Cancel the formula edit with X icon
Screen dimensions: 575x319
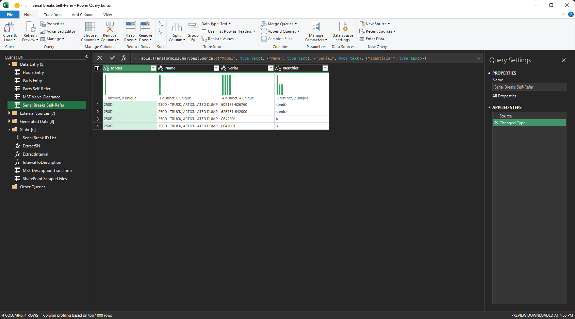coord(100,58)
